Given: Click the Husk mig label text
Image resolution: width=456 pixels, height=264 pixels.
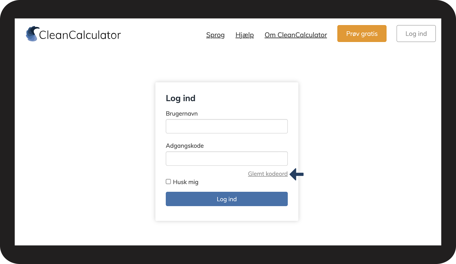Looking at the screenshot, I should tap(186, 182).
